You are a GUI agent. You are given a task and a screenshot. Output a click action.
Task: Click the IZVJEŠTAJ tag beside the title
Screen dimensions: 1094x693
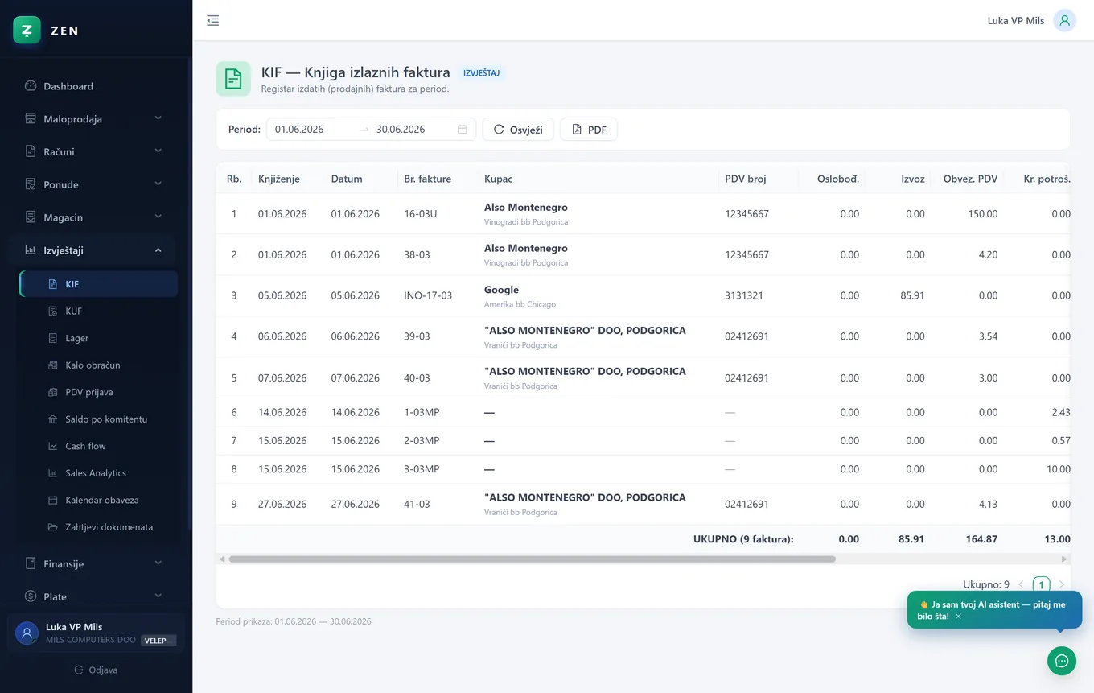[482, 73]
